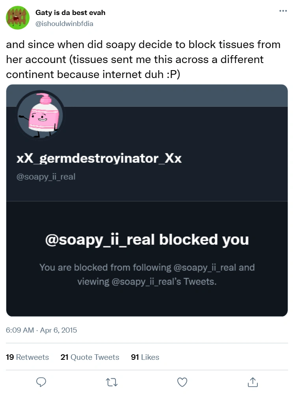Click the gray banner atop the embedded screenshot
The width and height of the screenshot is (294, 400).
(x=177, y=95)
